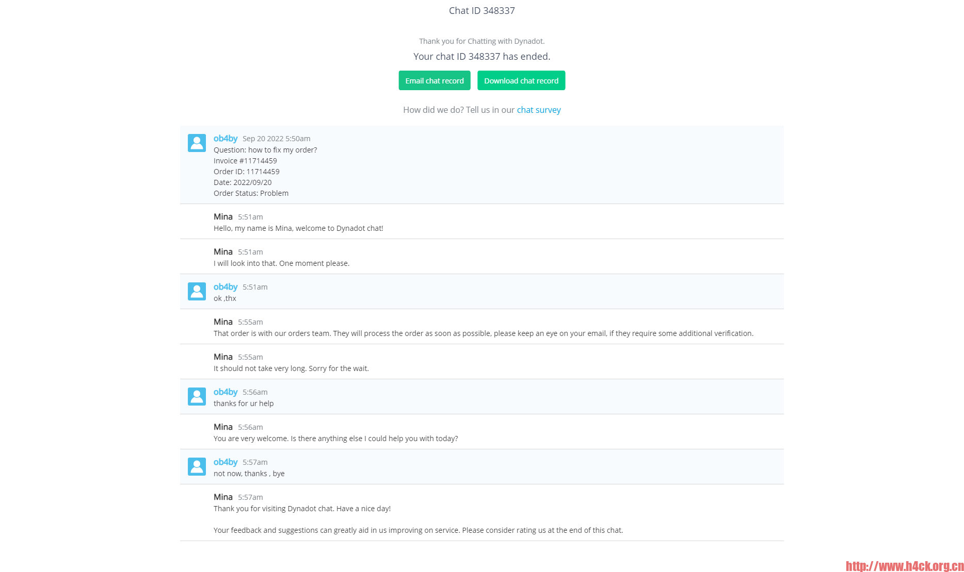Image resolution: width=964 pixels, height=572 pixels.
Task: Select the 'ok ,thx' message
Action: 225,298
